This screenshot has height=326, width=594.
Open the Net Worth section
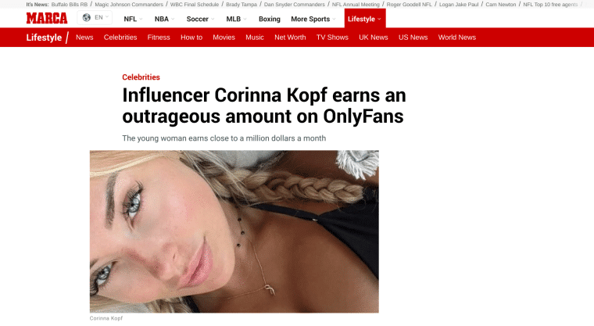coord(290,38)
